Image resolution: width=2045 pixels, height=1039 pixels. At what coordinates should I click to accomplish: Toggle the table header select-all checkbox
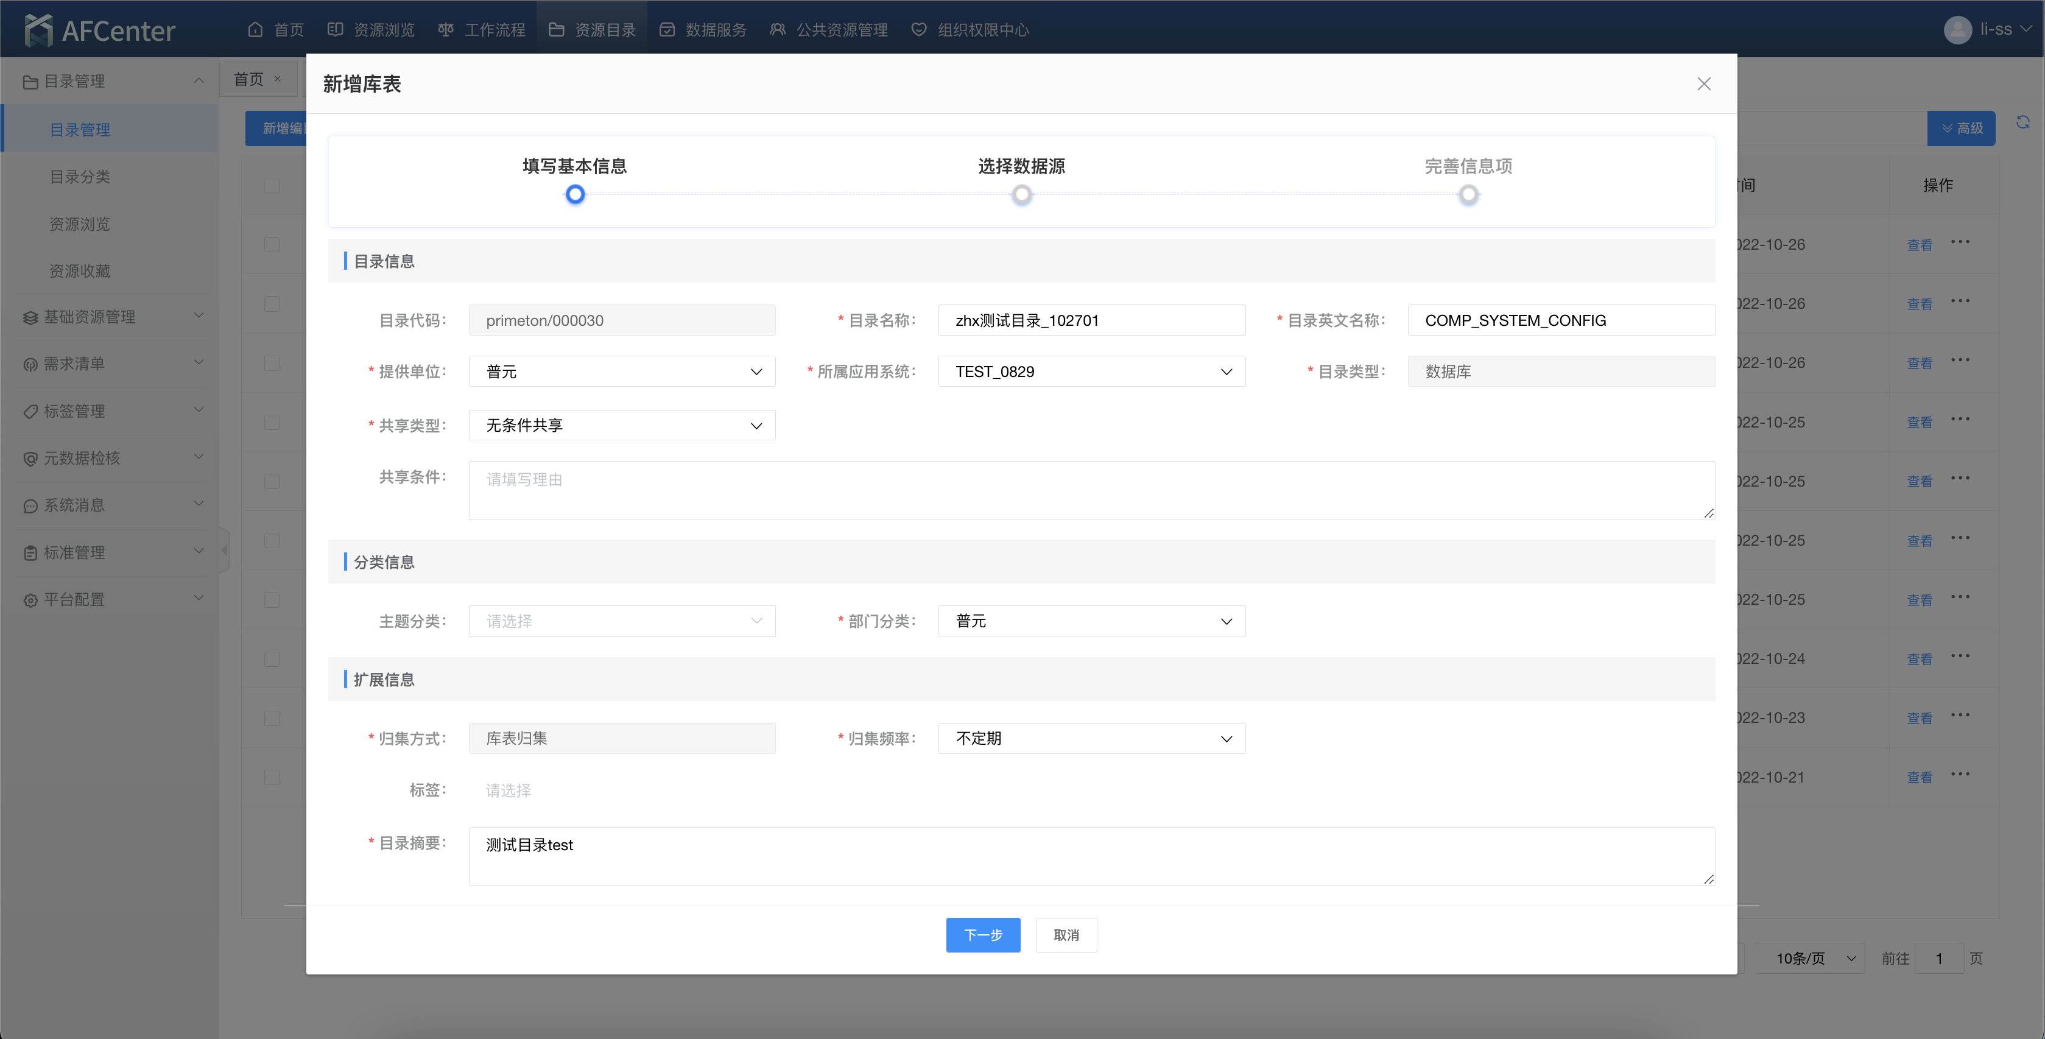point(272,186)
